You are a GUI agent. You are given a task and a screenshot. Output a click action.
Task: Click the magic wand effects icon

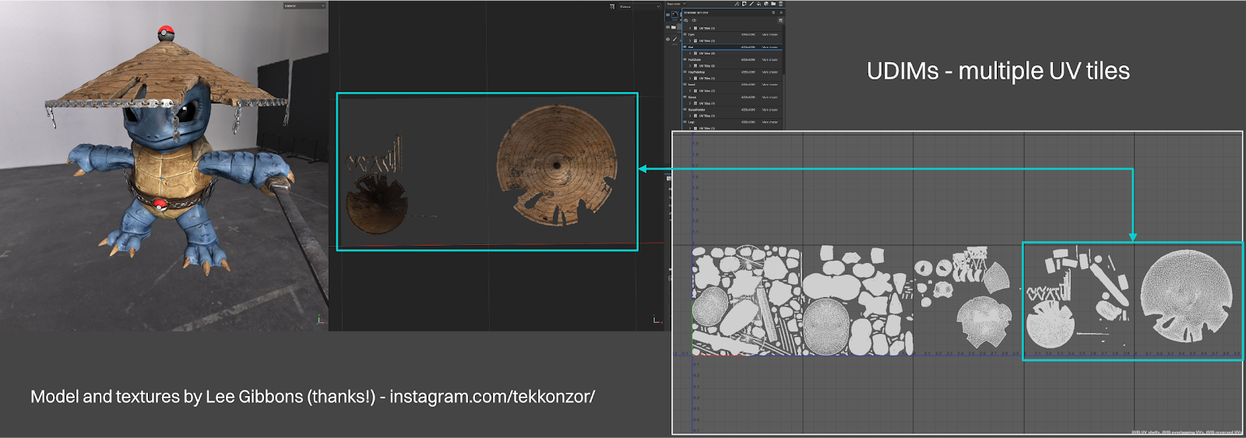tap(737, 4)
